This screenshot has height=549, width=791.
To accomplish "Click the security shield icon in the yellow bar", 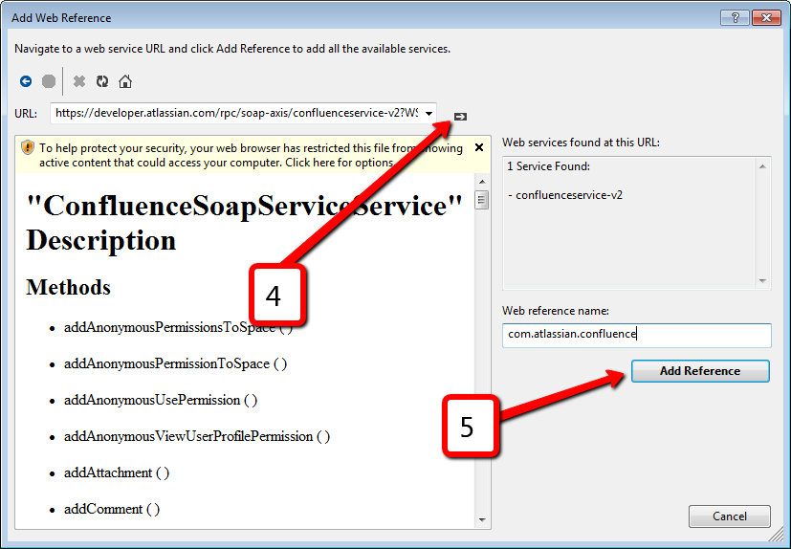I will tap(28, 148).
